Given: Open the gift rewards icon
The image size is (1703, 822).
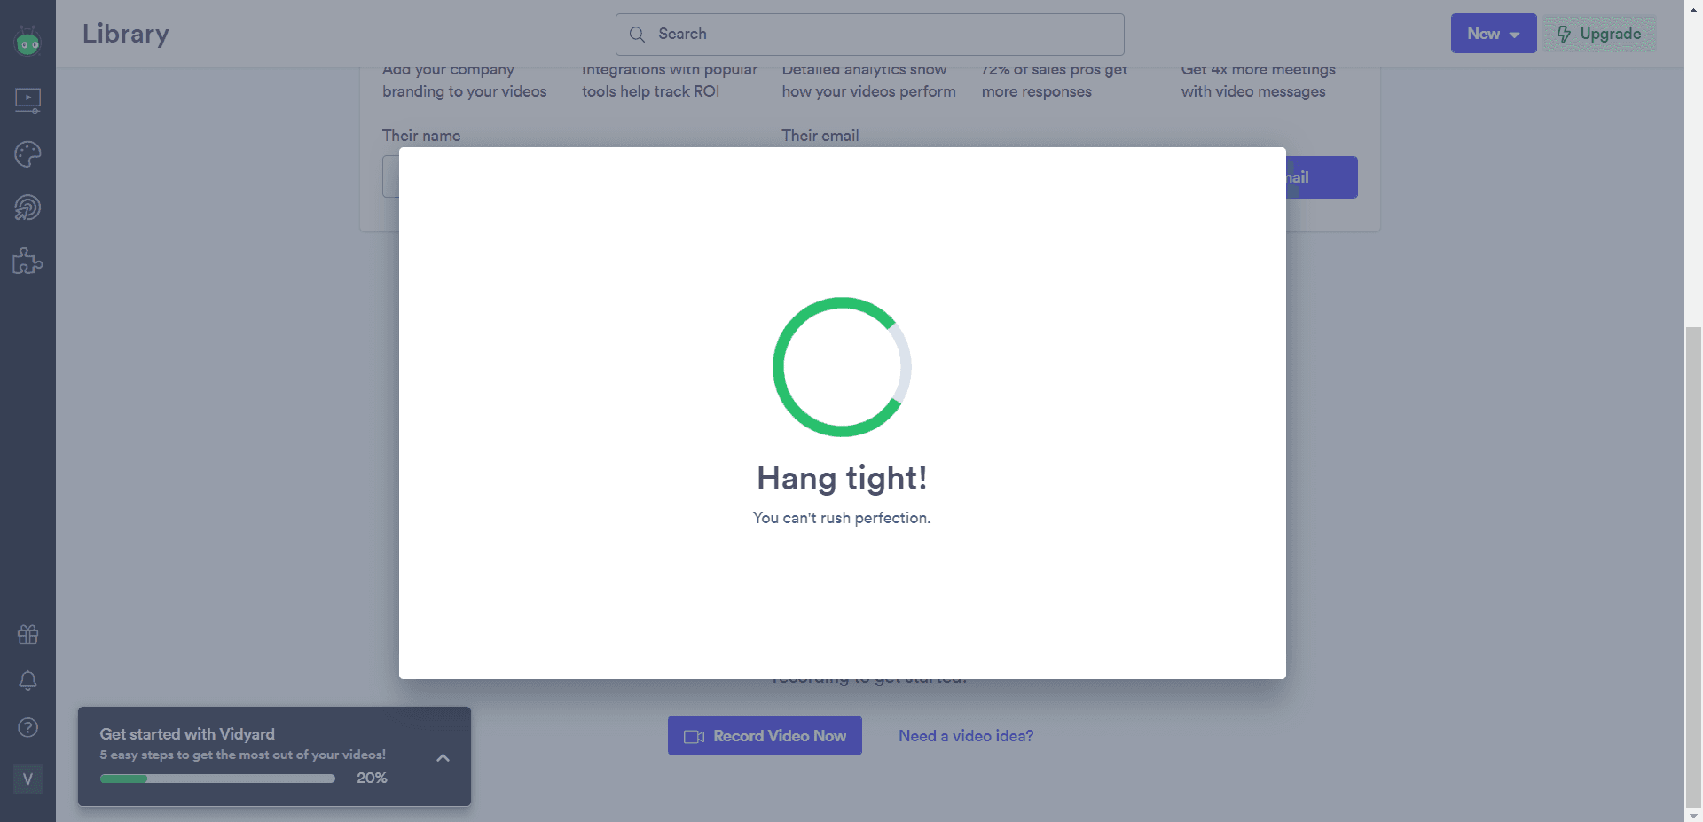Looking at the screenshot, I should 27,634.
